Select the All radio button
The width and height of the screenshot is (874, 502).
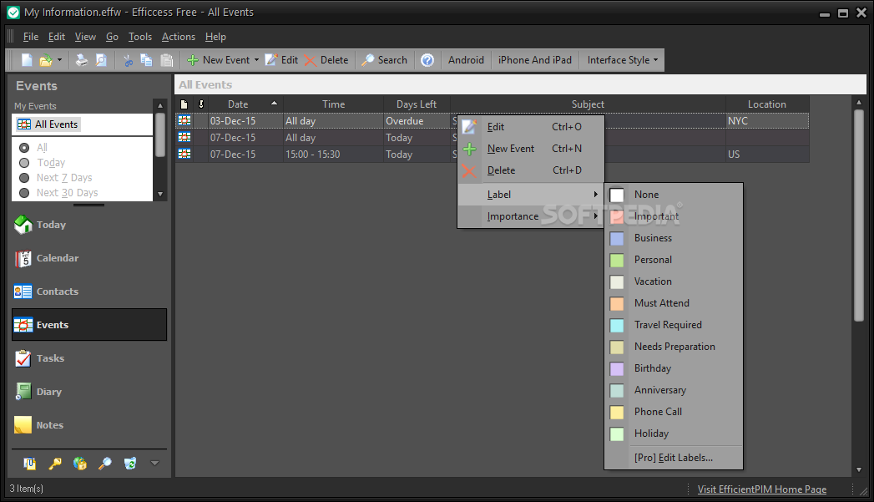(x=24, y=148)
